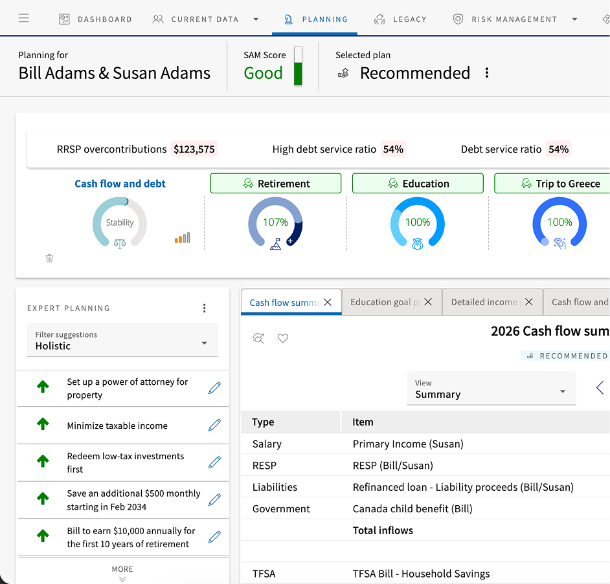Click the Stability gauge
The width and height of the screenshot is (610, 584).
120,222
